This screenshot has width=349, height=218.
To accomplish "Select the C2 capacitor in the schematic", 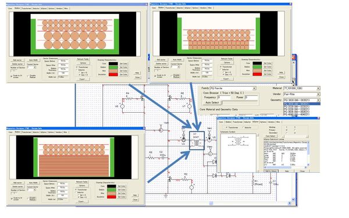I will pos(162,158).
